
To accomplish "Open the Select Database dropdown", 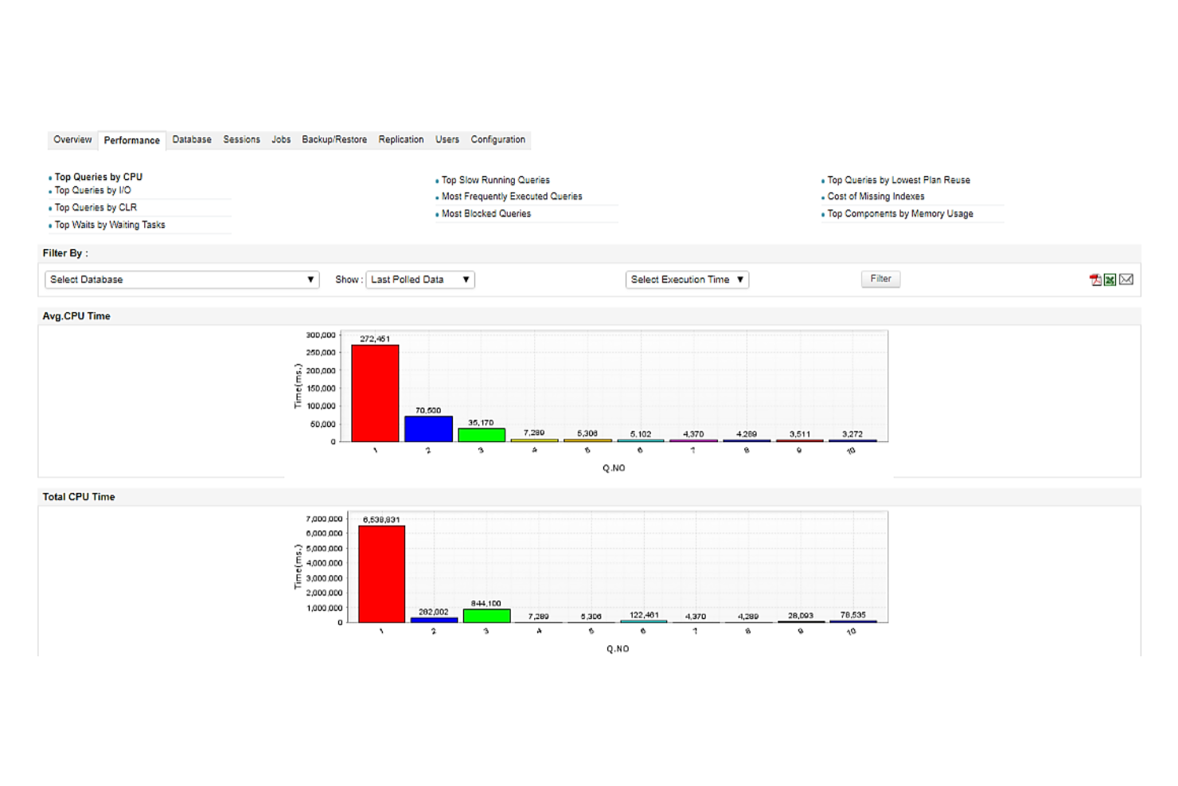I will 180,280.
